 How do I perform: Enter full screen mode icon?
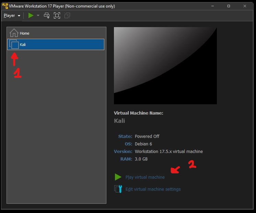57,15
